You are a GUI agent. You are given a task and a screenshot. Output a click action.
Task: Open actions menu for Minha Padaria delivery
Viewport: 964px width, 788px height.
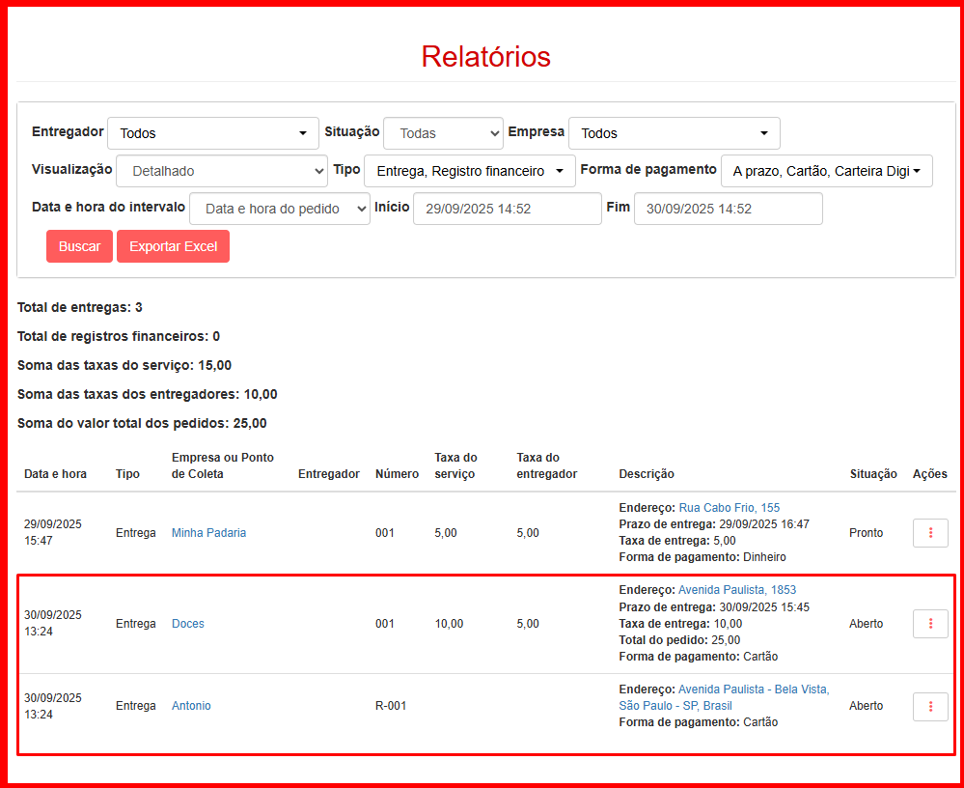coord(930,533)
